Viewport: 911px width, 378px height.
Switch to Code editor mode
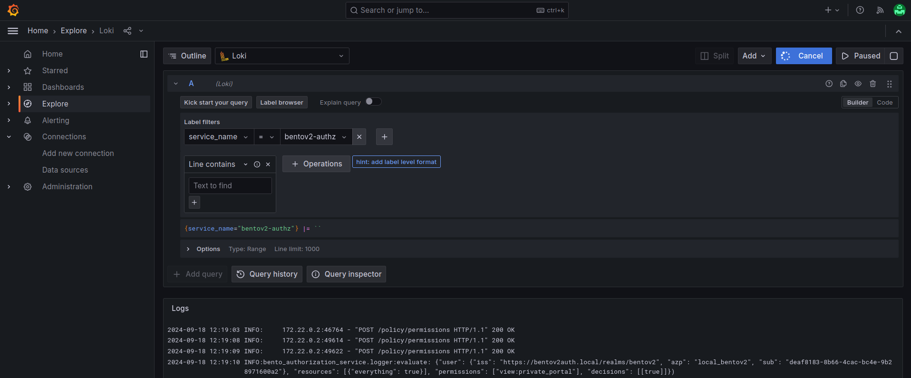pyautogui.click(x=884, y=103)
